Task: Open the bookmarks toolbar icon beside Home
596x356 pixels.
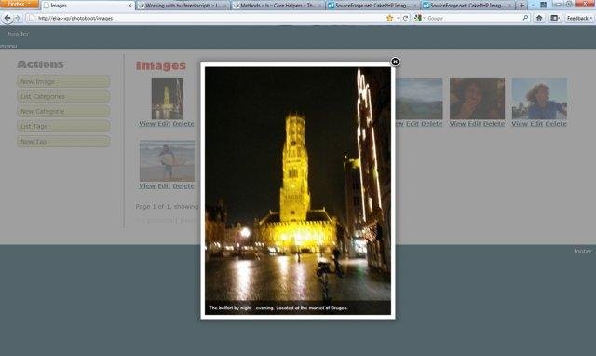Action: click(555, 18)
